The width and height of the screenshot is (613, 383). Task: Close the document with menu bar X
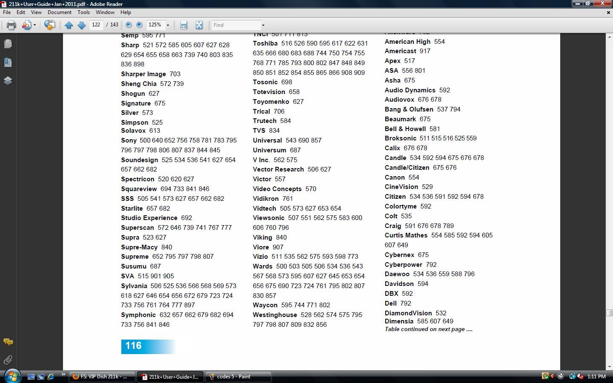(x=608, y=12)
